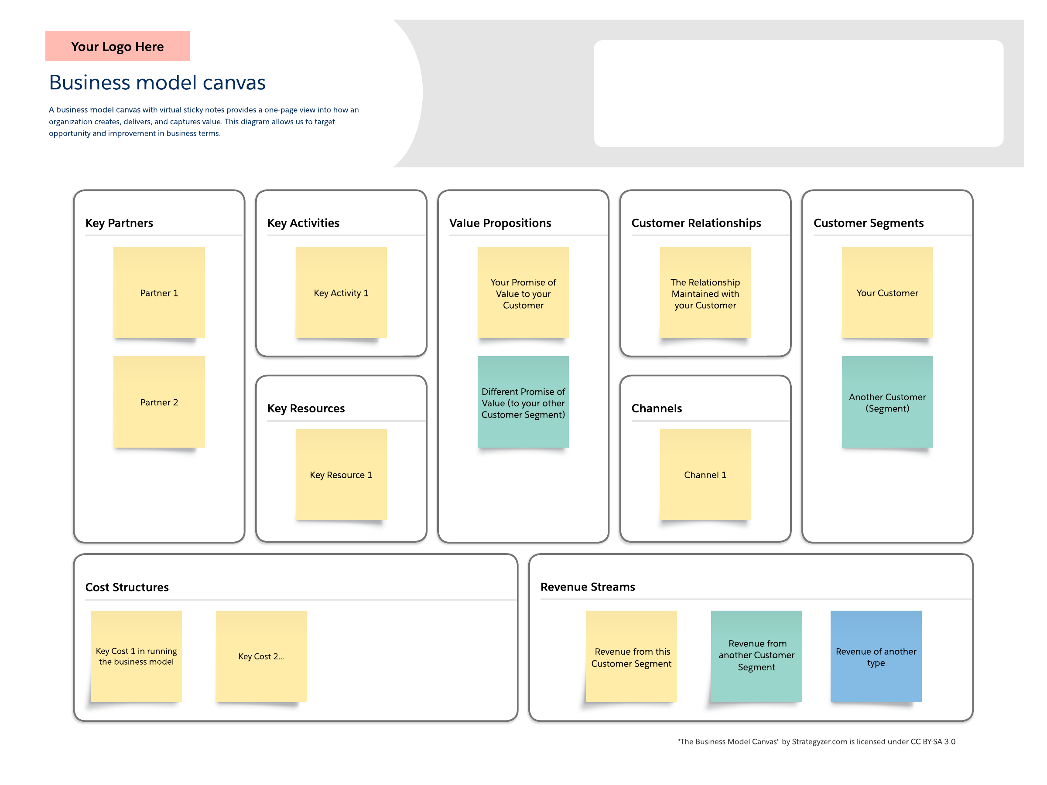1047x785 pixels.
Task: Select the Key Cost 2... note
Action: tap(261, 656)
